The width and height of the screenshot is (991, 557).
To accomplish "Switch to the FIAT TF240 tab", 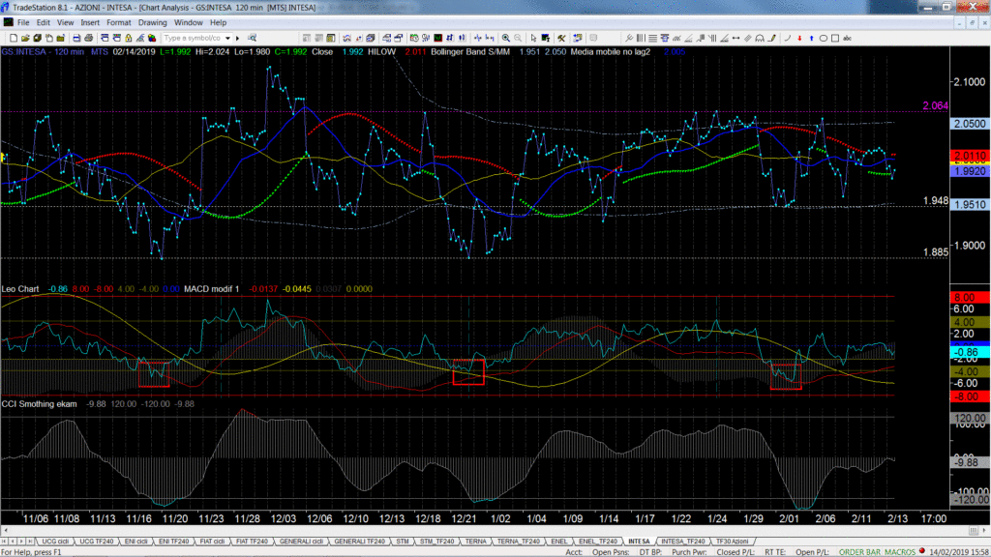I will 252,542.
